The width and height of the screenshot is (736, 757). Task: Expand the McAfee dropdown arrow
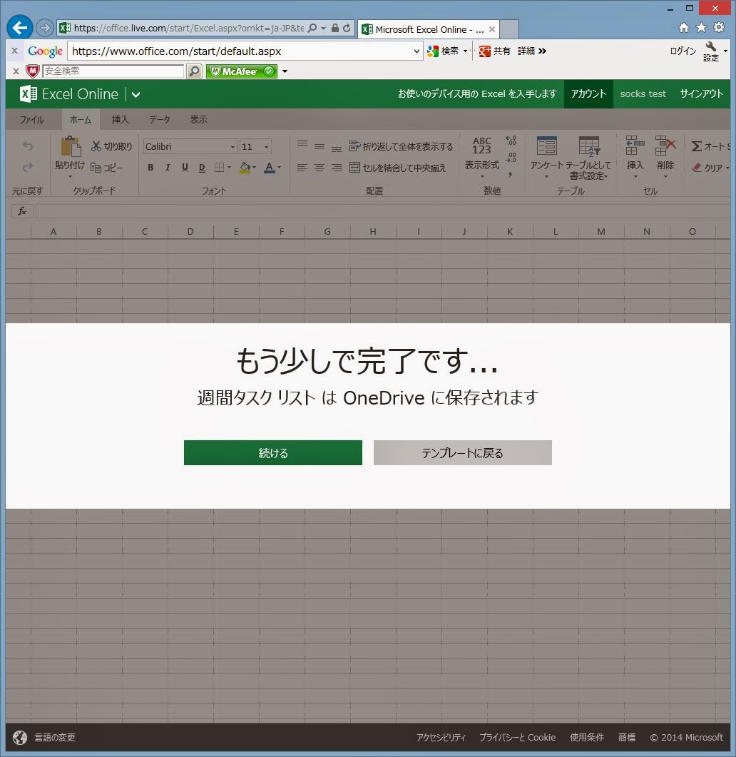coord(285,71)
